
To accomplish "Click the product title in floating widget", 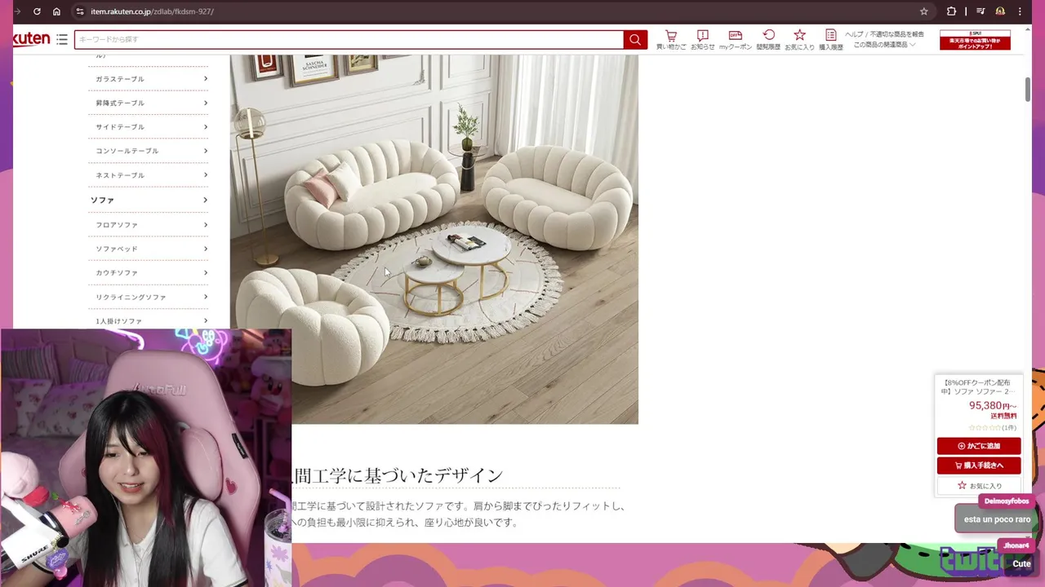I will [978, 386].
